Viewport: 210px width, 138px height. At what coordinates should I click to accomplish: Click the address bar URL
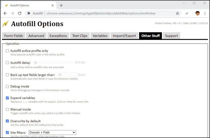click(x=101, y=13)
